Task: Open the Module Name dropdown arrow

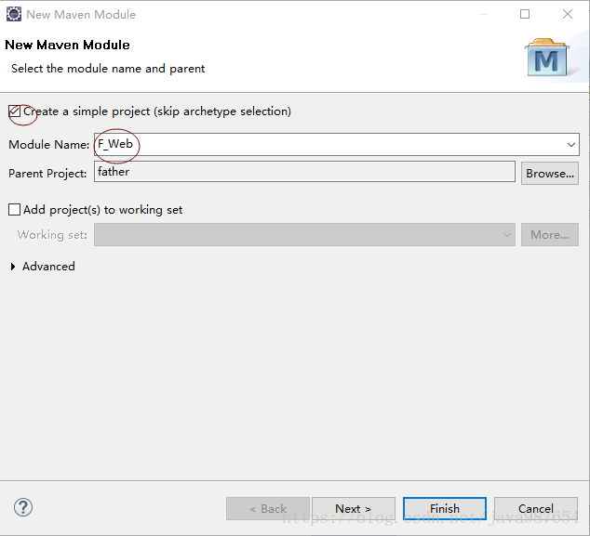Action: [x=570, y=145]
